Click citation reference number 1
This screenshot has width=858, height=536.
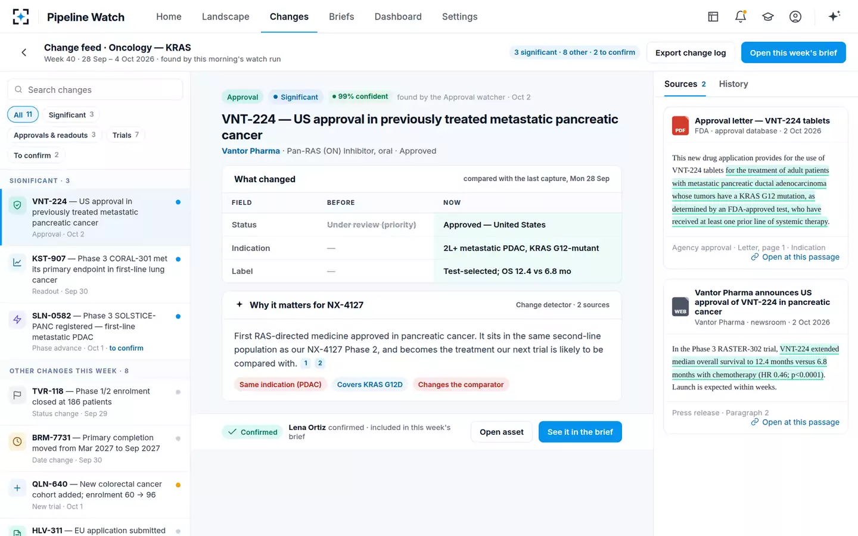[x=306, y=363]
